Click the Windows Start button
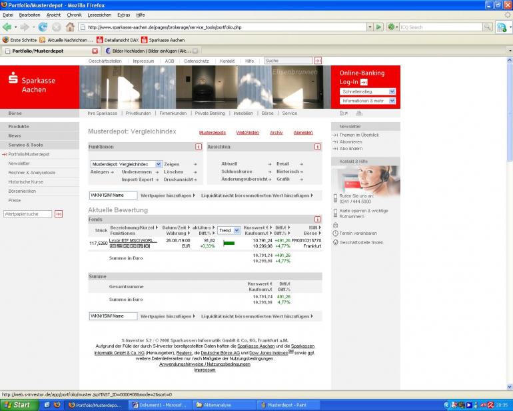The width and height of the screenshot is (513, 411). click(x=19, y=405)
